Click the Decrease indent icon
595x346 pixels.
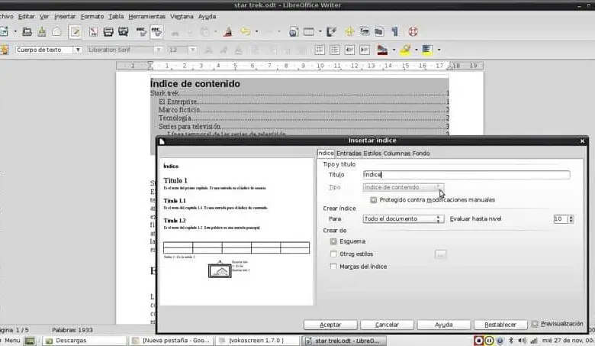point(349,50)
